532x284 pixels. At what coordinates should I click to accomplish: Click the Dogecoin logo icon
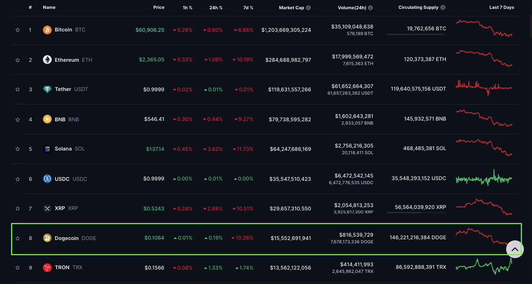point(47,238)
